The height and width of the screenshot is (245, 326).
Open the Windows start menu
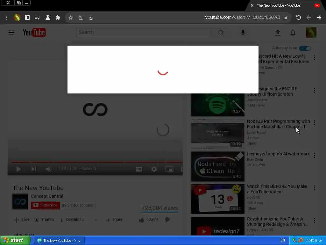tap(15, 241)
